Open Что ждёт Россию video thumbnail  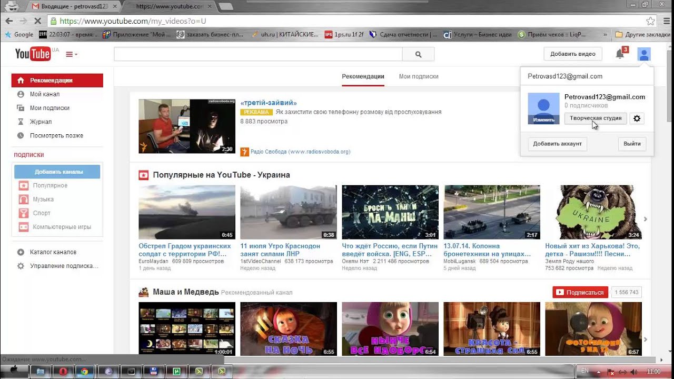tap(390, 212)
